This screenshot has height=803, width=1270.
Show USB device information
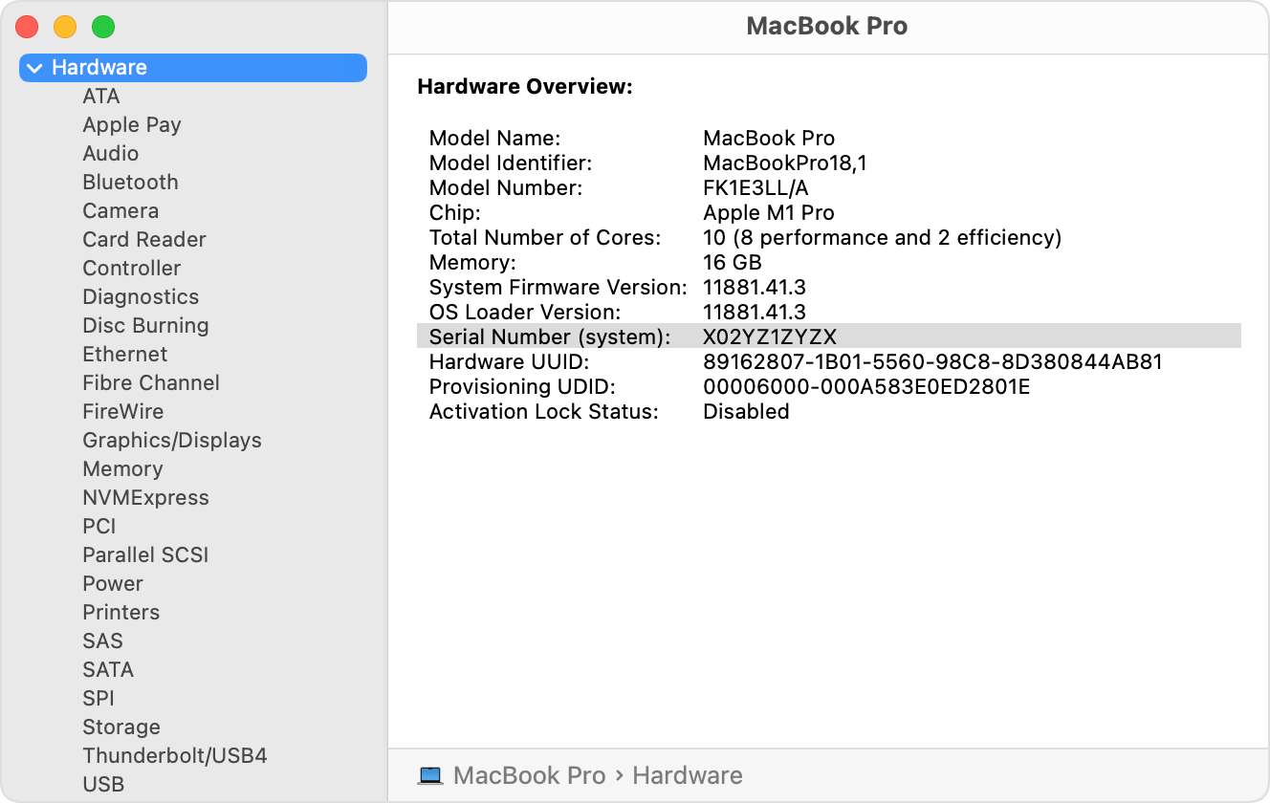[x=103, y=785]
